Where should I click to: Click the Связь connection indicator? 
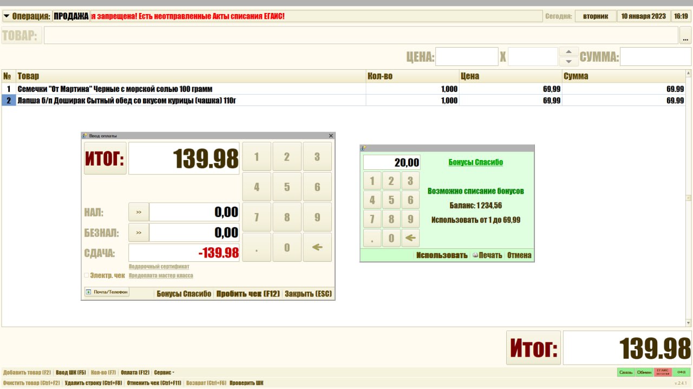[x=626, y=372]
